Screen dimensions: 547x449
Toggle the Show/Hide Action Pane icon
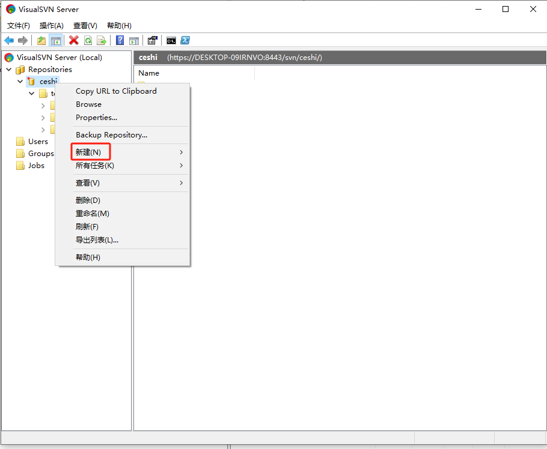tap(134, 40)
